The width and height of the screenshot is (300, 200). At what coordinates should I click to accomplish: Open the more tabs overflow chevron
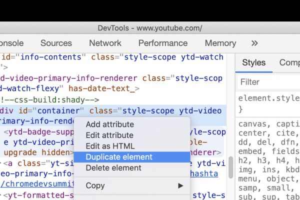click(254, 43)
